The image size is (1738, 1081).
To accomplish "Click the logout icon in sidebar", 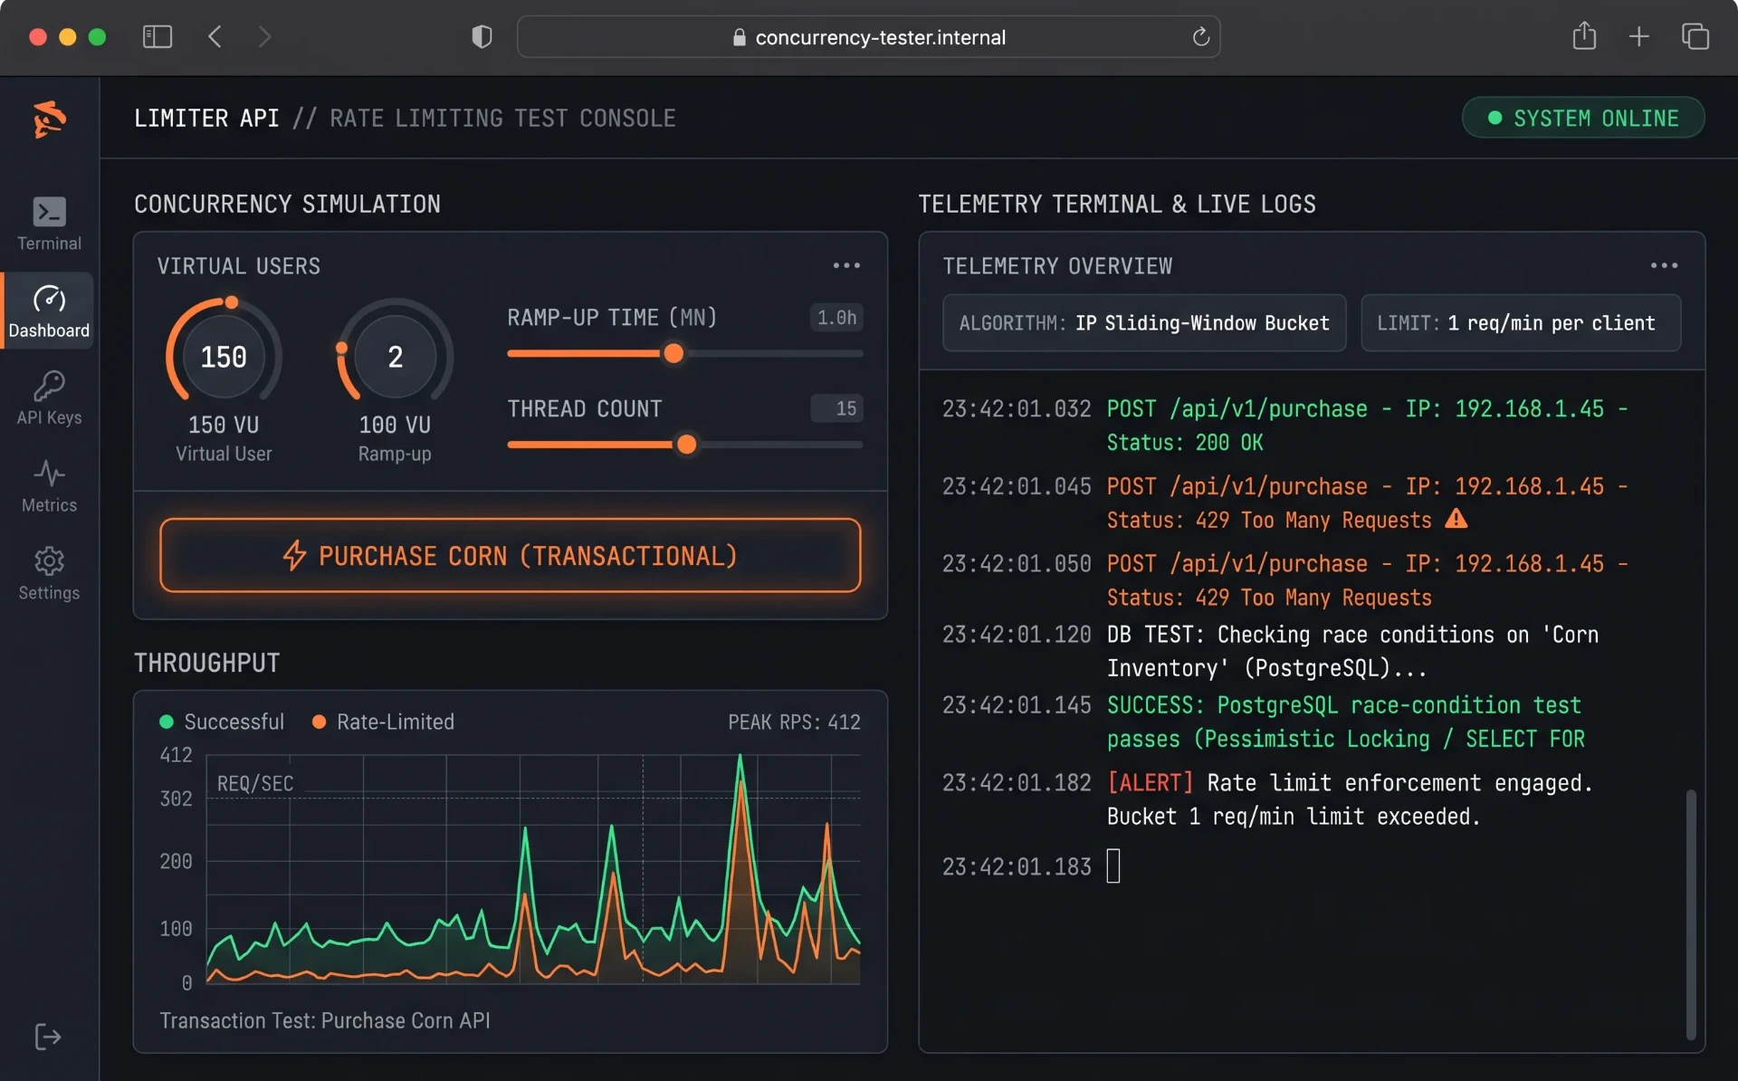I will click(48, 1037).
